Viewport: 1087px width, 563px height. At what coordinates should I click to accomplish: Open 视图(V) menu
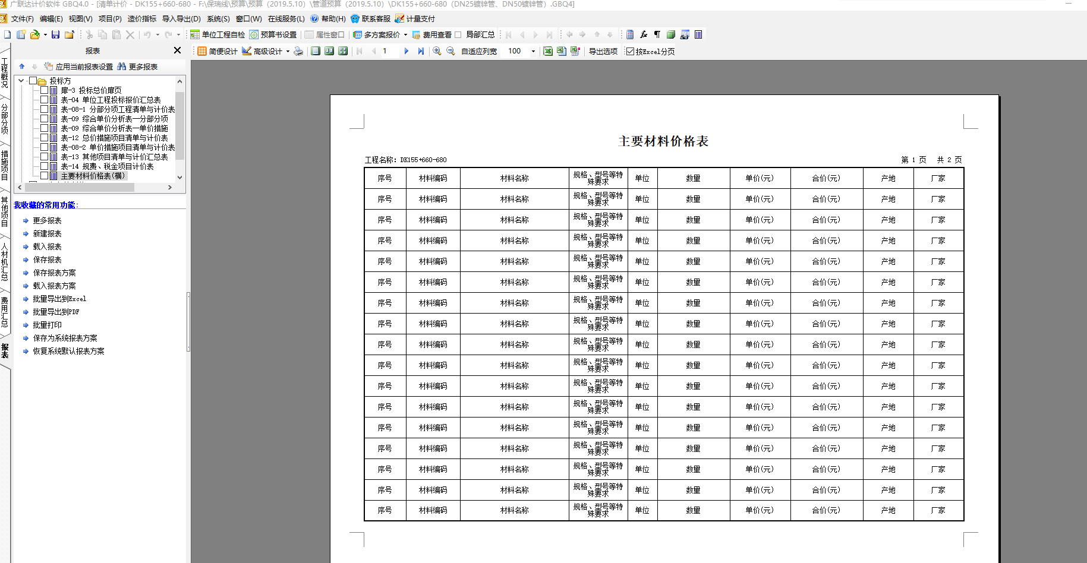(80, 19)
